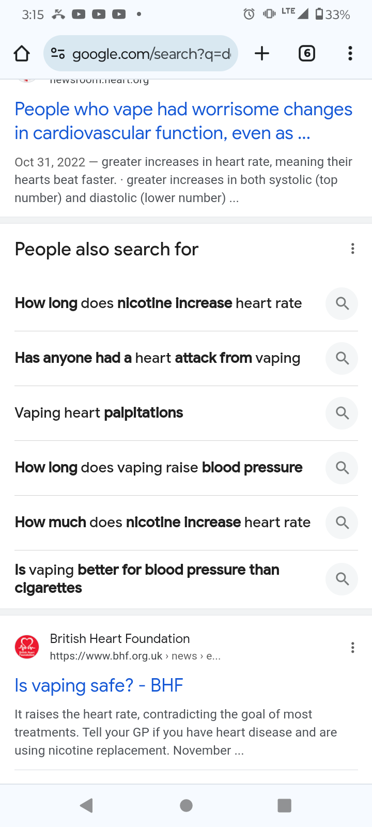Open the tab switcher showing 6 tabs
The width and height of the screenshot is (372, 827).
307,53
